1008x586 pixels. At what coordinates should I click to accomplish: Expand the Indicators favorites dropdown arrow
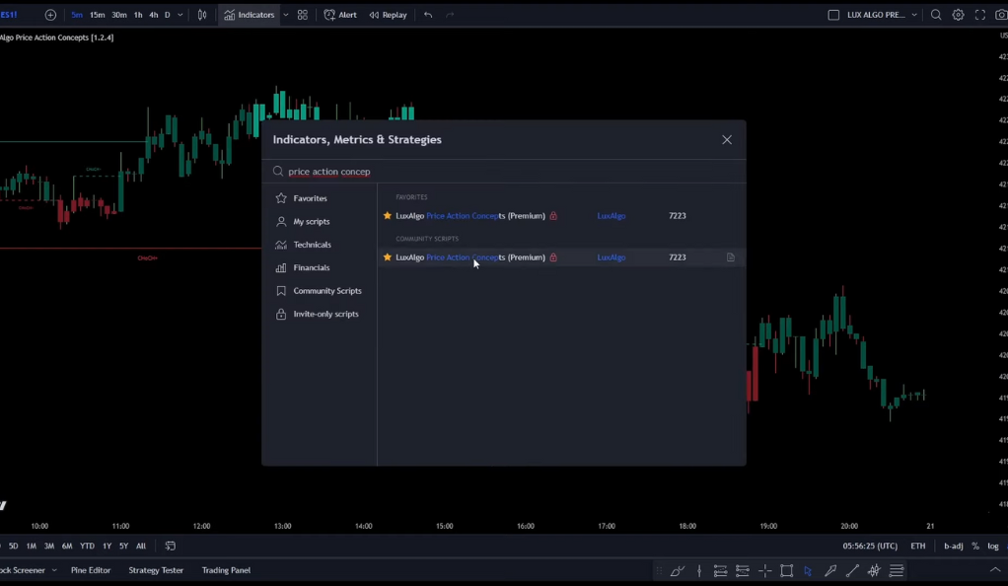(x=285, y=15)
